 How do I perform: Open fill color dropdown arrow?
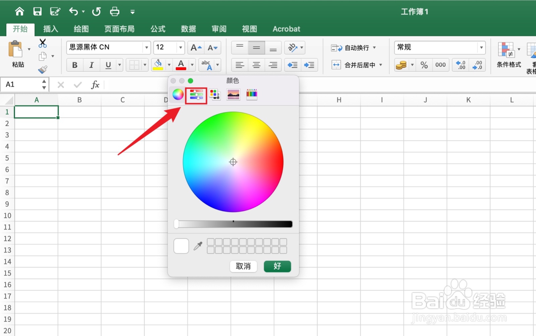[169, 65]
